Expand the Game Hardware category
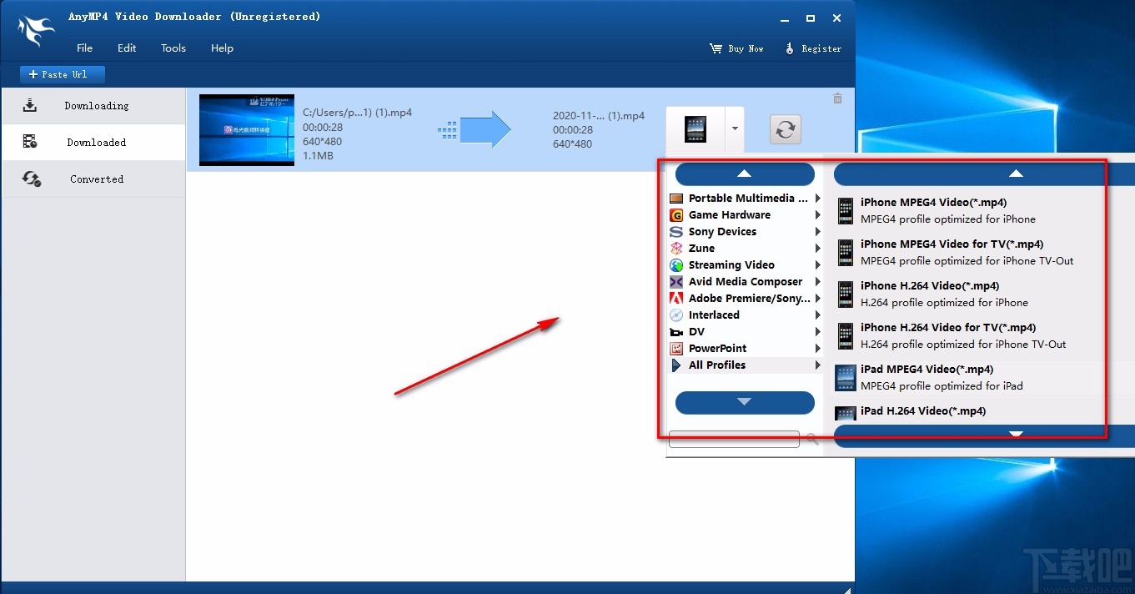Viewport: 1135px width, 594px height. click(x=817, y=215)
